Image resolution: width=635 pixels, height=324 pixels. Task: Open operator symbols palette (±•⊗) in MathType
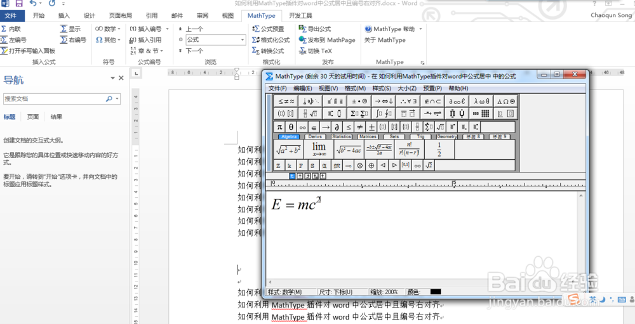(x=359, y=101)
